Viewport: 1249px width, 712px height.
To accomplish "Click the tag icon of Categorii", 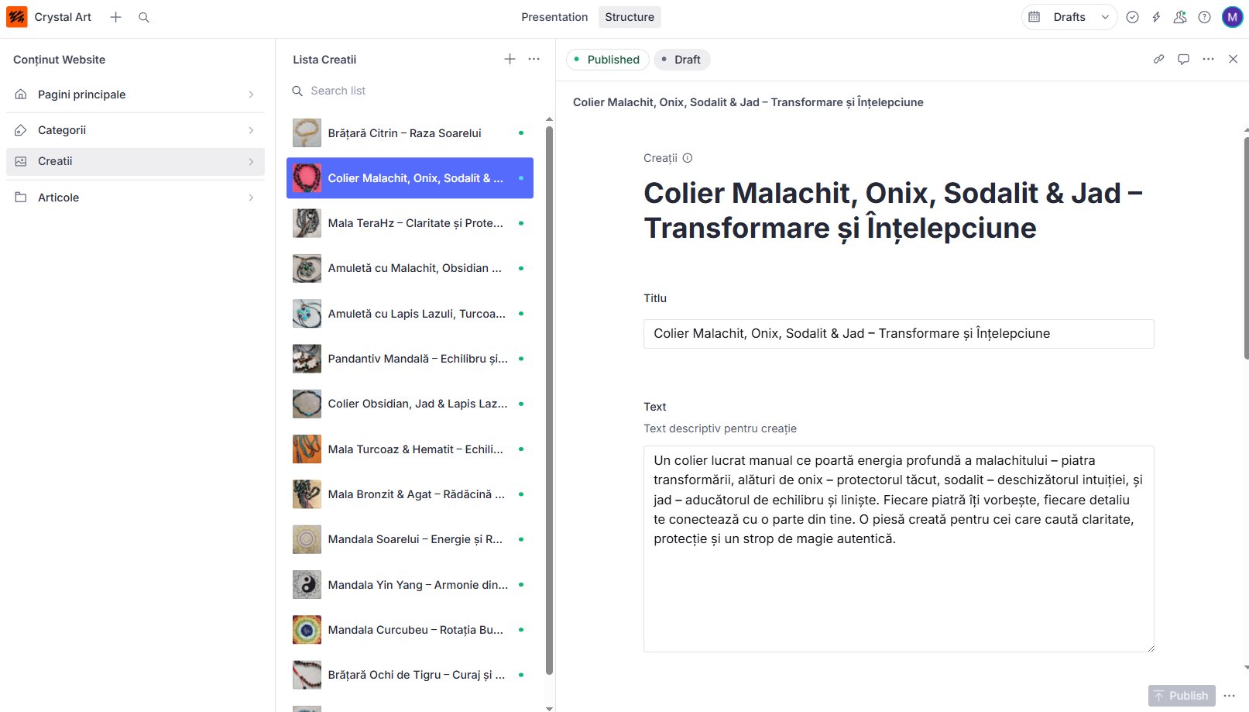I will coord(21,130).
